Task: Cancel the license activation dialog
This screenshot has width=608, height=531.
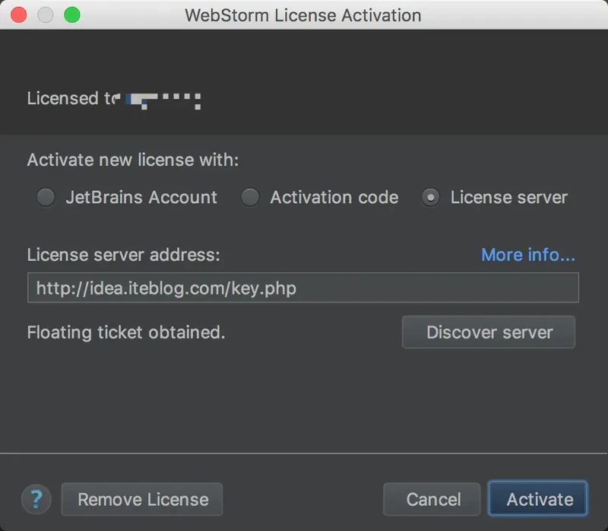Action: tap(432, 500)
